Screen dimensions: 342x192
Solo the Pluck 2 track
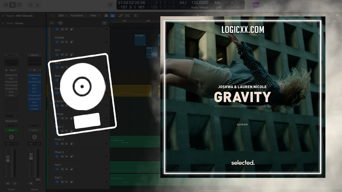click(x=67, y=144)
